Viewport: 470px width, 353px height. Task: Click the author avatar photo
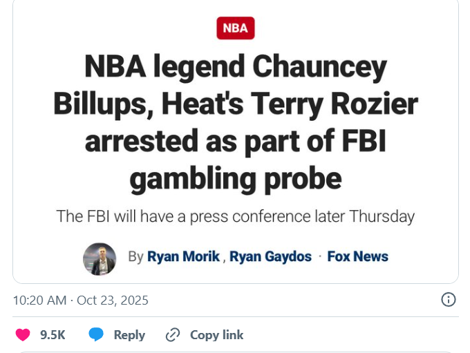coord(100,258)
